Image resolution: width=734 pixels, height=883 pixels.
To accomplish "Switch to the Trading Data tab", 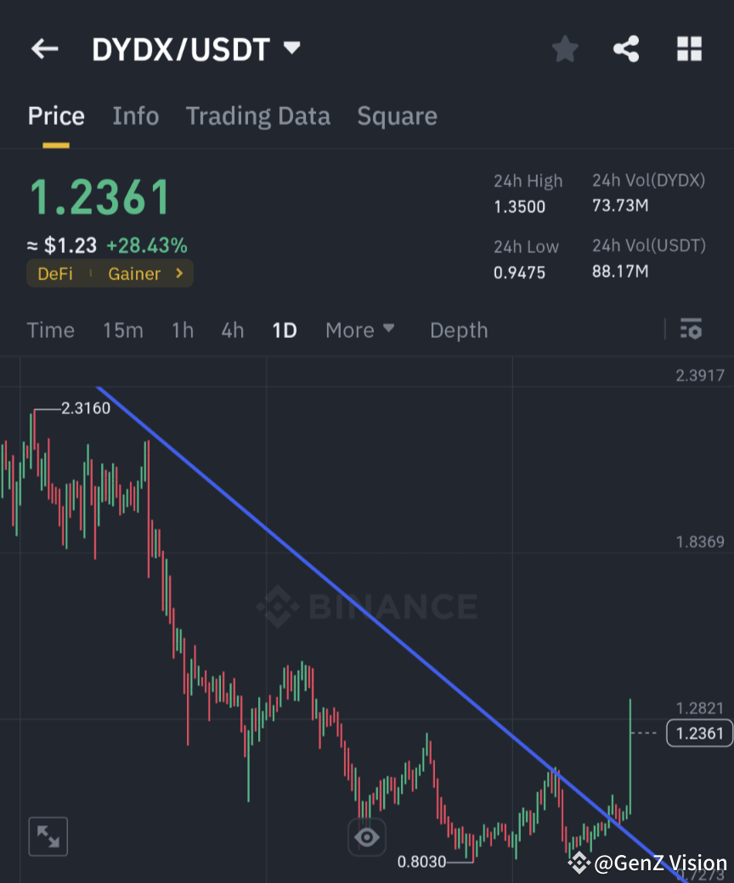I will pos(257,116).
